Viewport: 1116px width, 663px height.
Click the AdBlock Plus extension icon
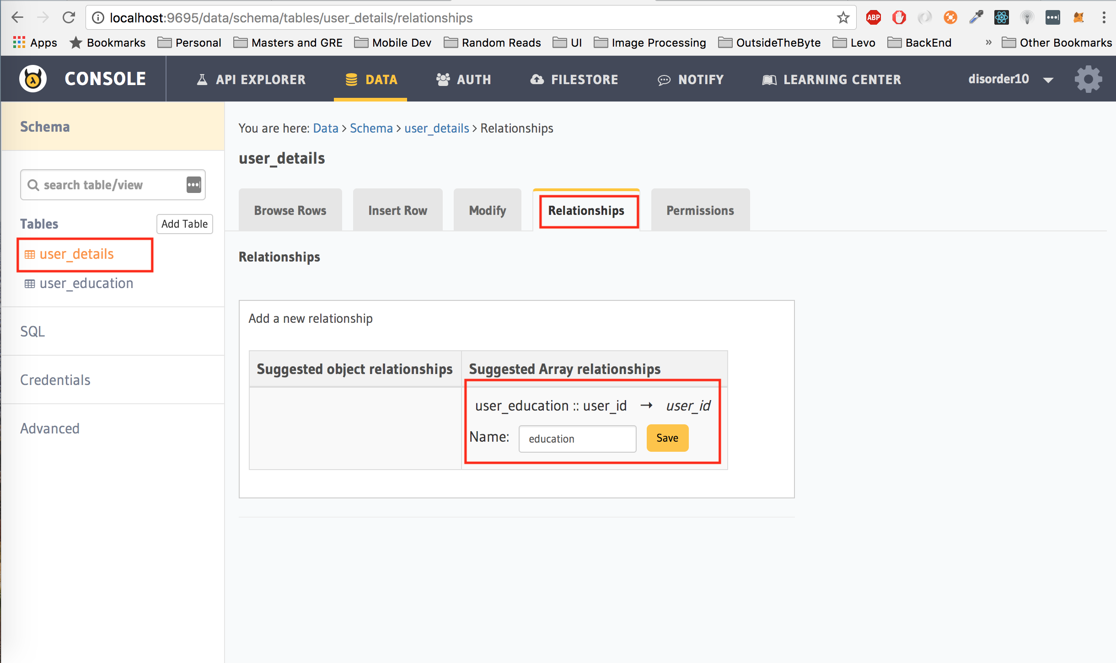[x=873, y=18]
